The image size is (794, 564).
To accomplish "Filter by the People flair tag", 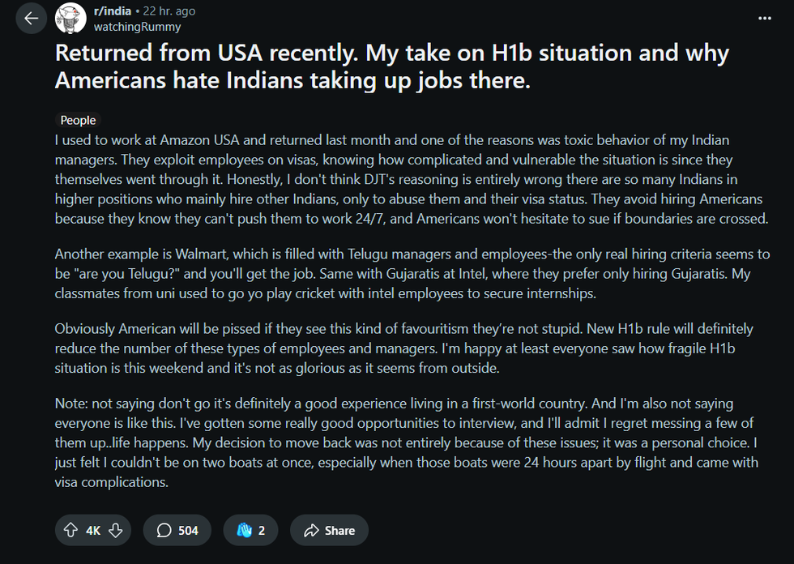I will [x=78, y=119].
